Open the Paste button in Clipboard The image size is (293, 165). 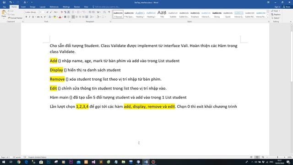(x=4, y=14)
